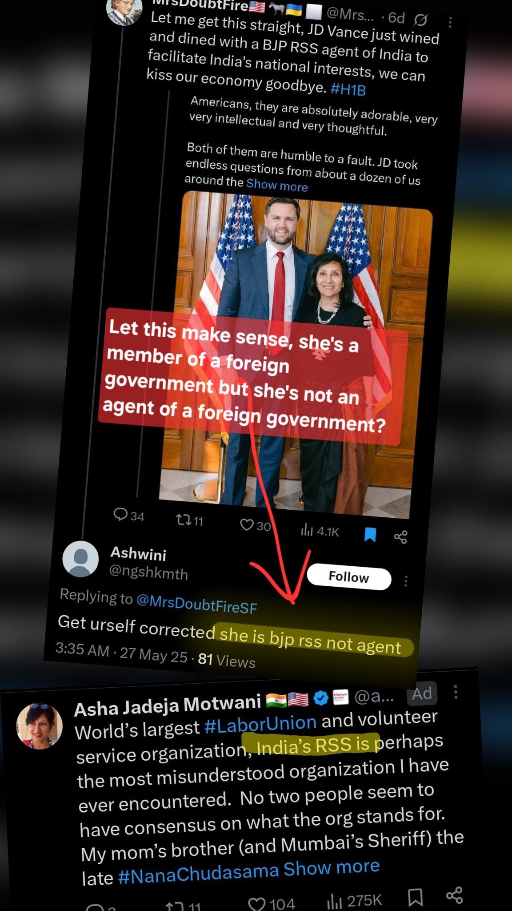
Task: Bookmark the Asha Jadeja Motwani post
Action: [x=415, y=897]
